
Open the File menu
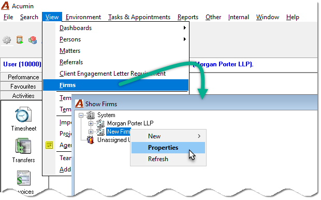(8, 17)
